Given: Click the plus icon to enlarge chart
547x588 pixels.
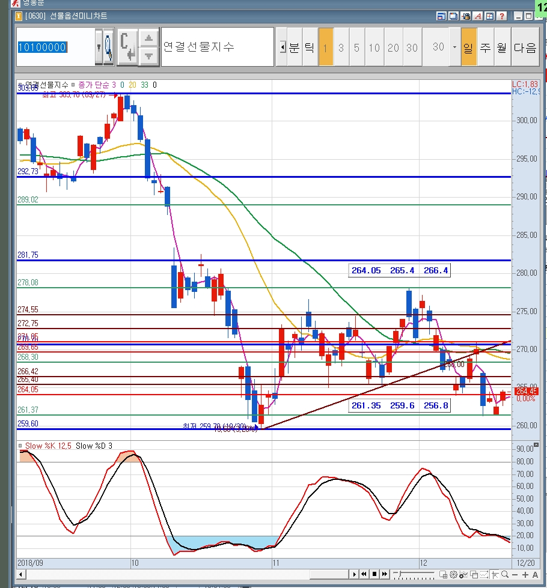Looking at the screenshot, I should (x=524, y=575).
